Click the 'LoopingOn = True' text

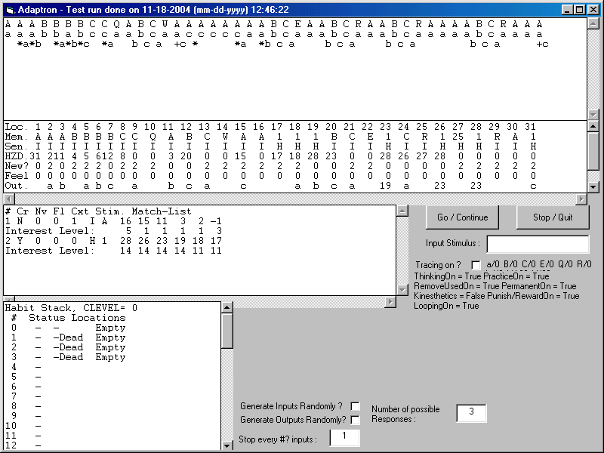(446, 306)
